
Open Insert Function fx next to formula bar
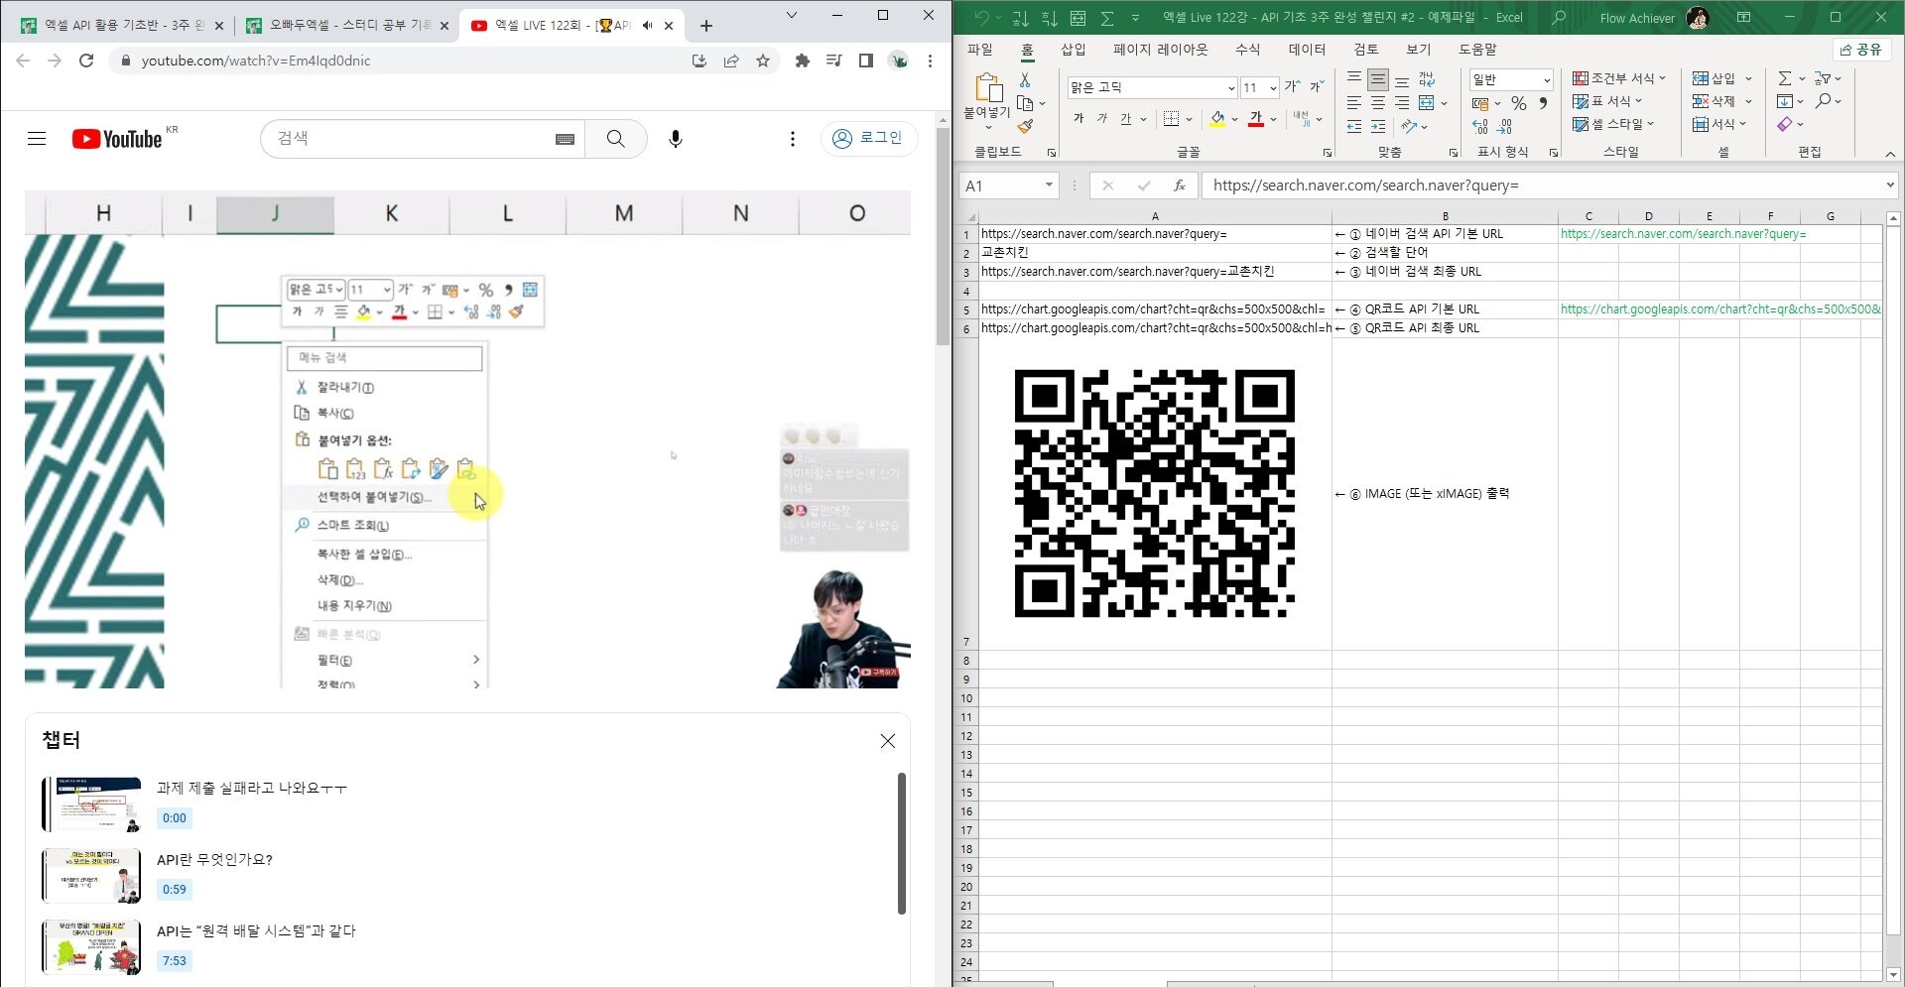coord(1180,185)
